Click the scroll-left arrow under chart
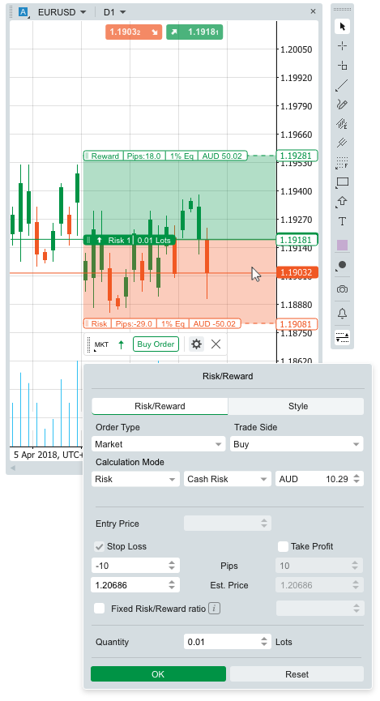The image size is (380, 701). coord(13,468)
